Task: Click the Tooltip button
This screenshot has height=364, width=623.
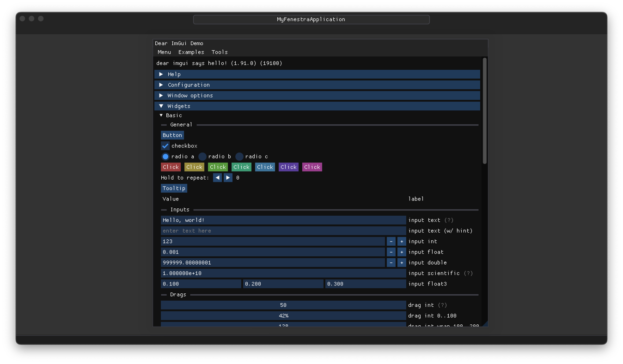Action: 174,188
